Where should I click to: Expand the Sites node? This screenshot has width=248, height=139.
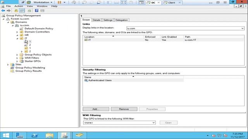click(8, 64)
